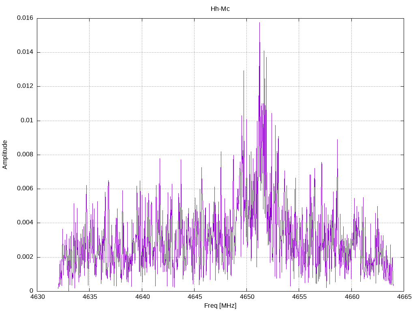Click the Amplitude y-axis label
Image resolution: width=415 pixels, height=311 pixels.
click(5, 154)
